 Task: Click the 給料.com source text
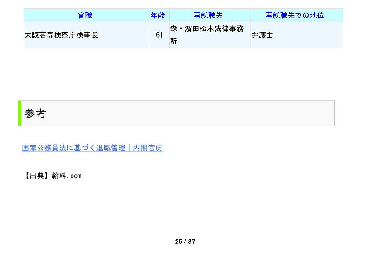coord(67,176)
